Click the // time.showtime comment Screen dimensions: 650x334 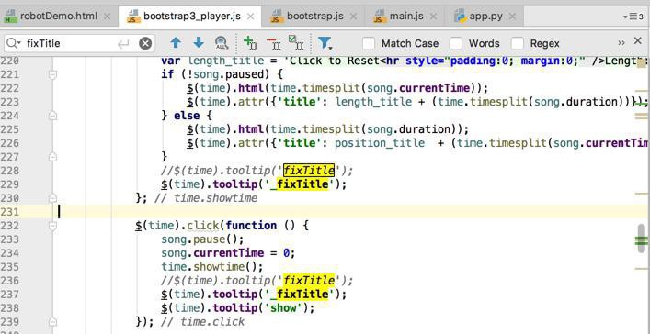point(206,198)
